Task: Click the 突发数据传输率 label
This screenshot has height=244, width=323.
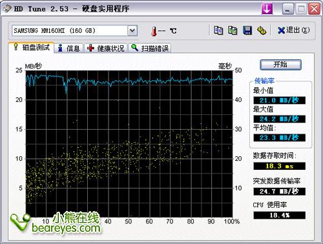Action: (276, 181)
